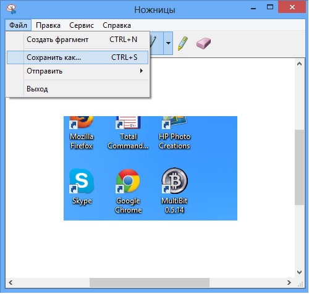The width and height of the screenshot is (309, 294).
Task: Select Создать фрагмент menu entry
Action: 77,40
